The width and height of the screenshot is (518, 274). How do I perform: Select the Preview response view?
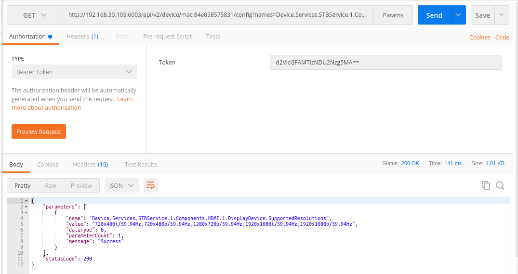tap(81, 185)
